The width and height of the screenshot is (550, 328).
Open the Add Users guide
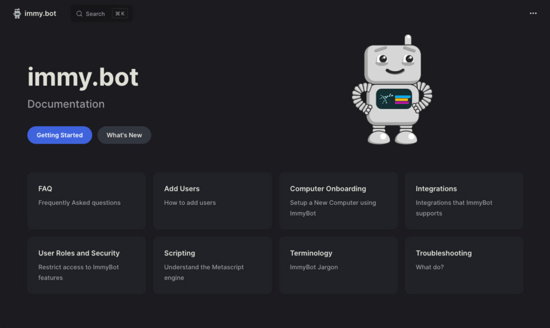pos(212,201)
